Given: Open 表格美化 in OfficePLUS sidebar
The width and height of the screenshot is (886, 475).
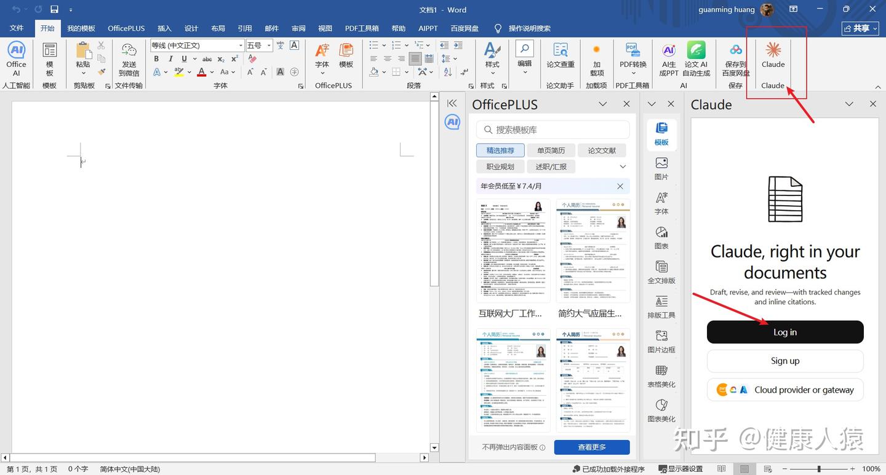Looking at the screenshot, I should (661, 376).
